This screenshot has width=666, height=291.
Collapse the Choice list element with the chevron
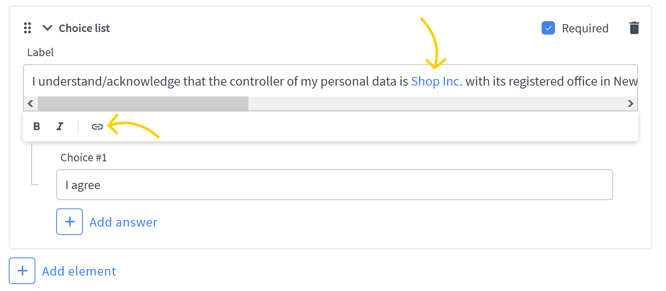[47, 28]
